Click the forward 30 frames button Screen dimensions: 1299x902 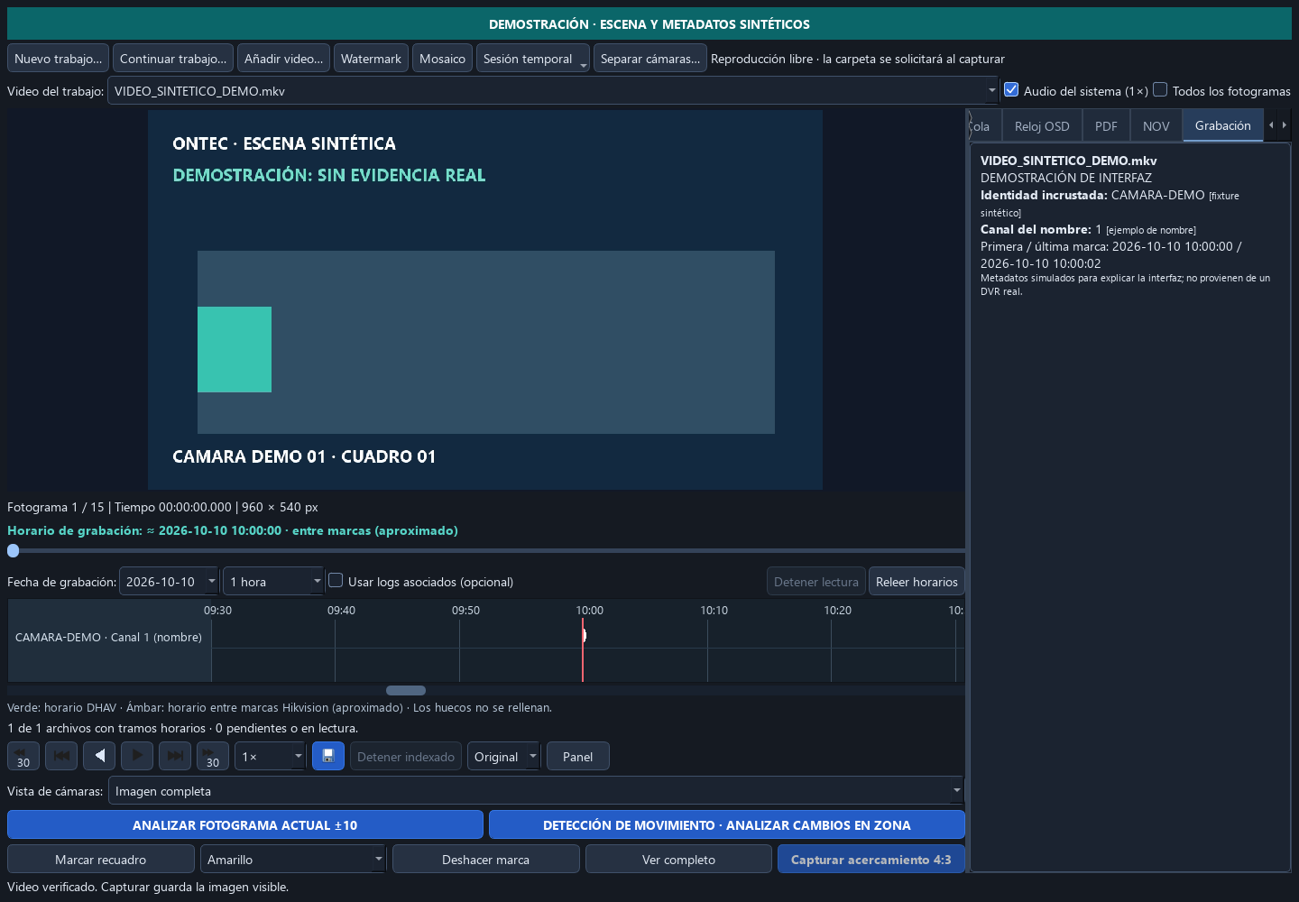coord(213,756)
